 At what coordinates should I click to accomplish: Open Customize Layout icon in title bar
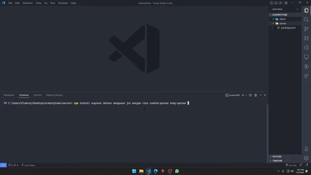(x=286, y=3)
